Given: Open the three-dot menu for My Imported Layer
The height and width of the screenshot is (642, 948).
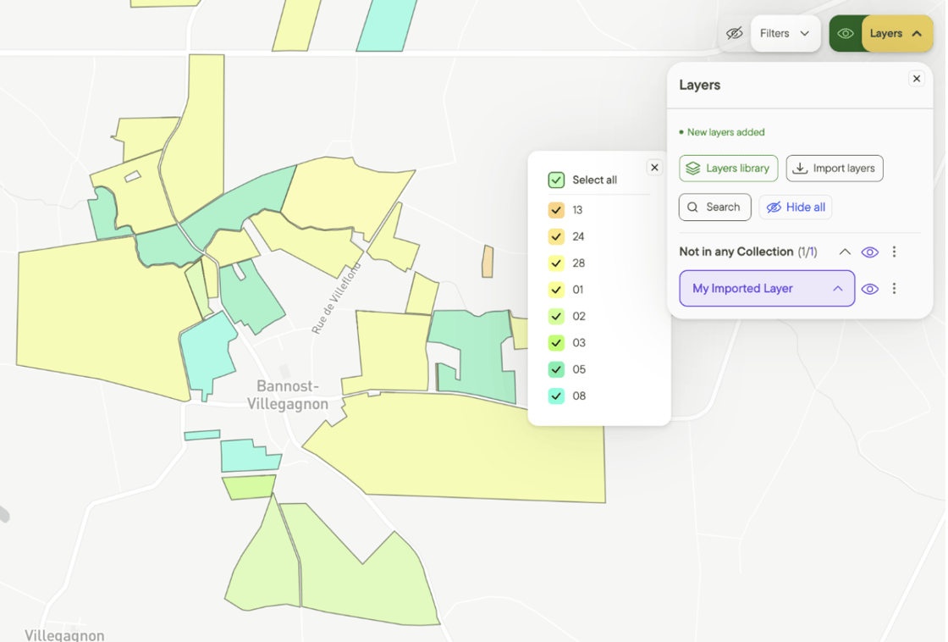Looking at the screenshot, I should coord(894,289).
